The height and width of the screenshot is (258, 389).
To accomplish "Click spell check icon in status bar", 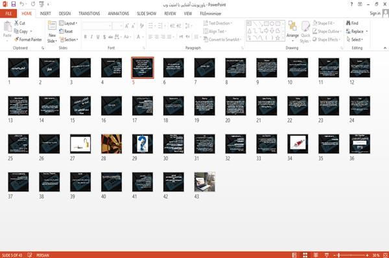I will [30, 255].
